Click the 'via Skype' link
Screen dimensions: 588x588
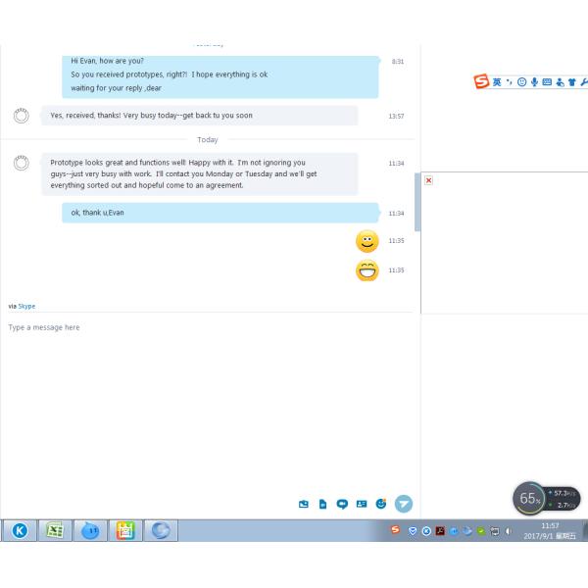coord(26,306)
